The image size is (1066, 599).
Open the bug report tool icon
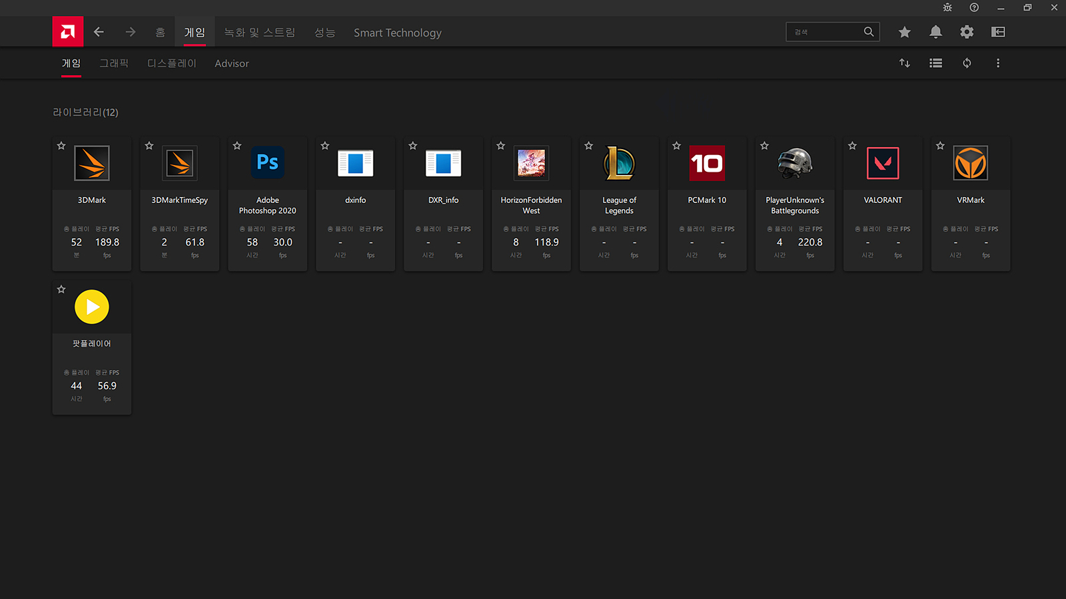tap(947, 8)
